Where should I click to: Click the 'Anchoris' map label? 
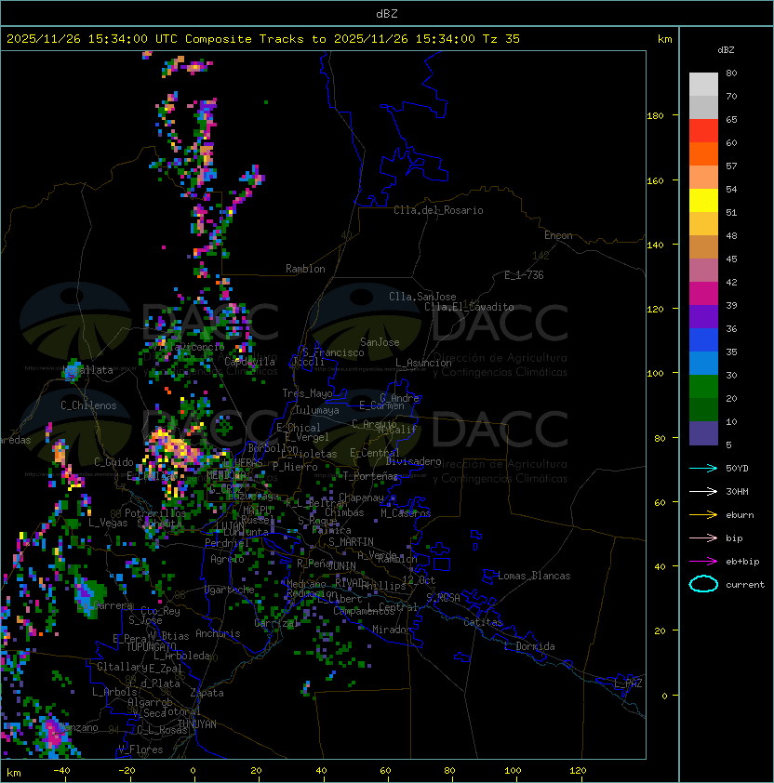pos(218,633)
